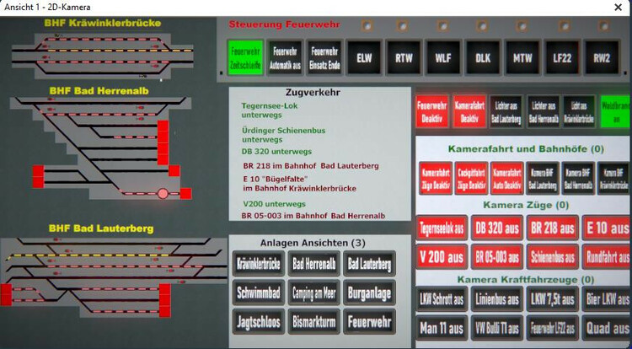The height and width of the screenshot is (349, 632).
Task: Click 'BR 218 im Bahnhof Bad Lauterberg' text
Action: point(311,165)
